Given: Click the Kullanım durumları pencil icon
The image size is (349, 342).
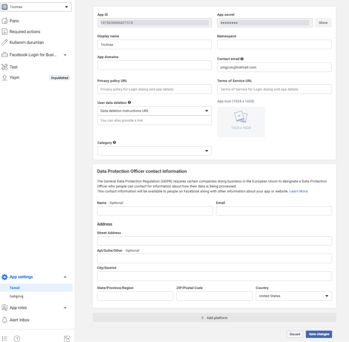Looking at the screenshot, I should [x=4, y=42].
